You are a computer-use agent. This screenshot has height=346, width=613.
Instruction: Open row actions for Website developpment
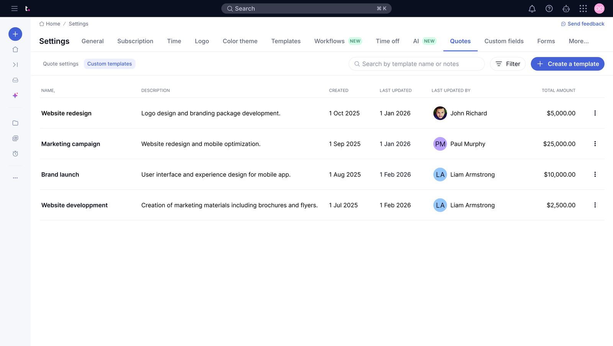[x=595, y=205]
